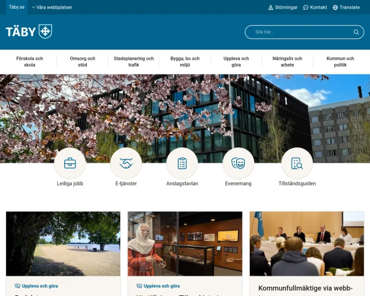Open the Omsorg och stöd menu
This screenshot has height=296, width=370.
click(83, 62)
